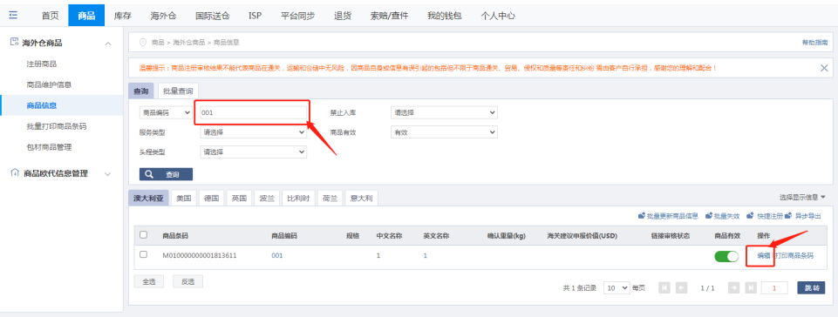This screenshot has width=838, height=317.
Task: Open the 首页 top menu
Action: 51,16
